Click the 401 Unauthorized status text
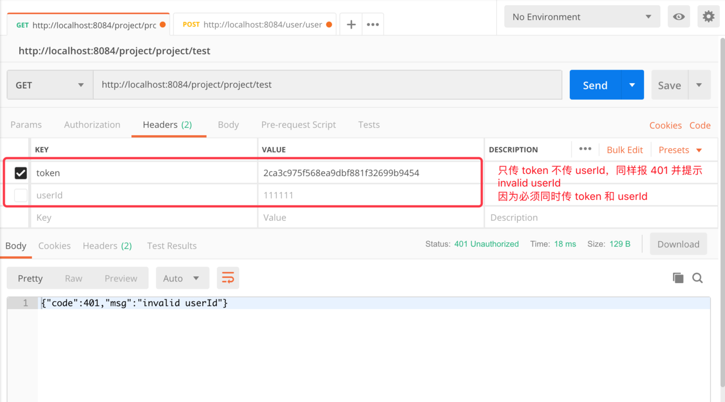 tap(487, 244)
